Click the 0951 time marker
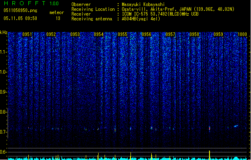Viewport: 251px width, 160px height. tap(27, 34)
